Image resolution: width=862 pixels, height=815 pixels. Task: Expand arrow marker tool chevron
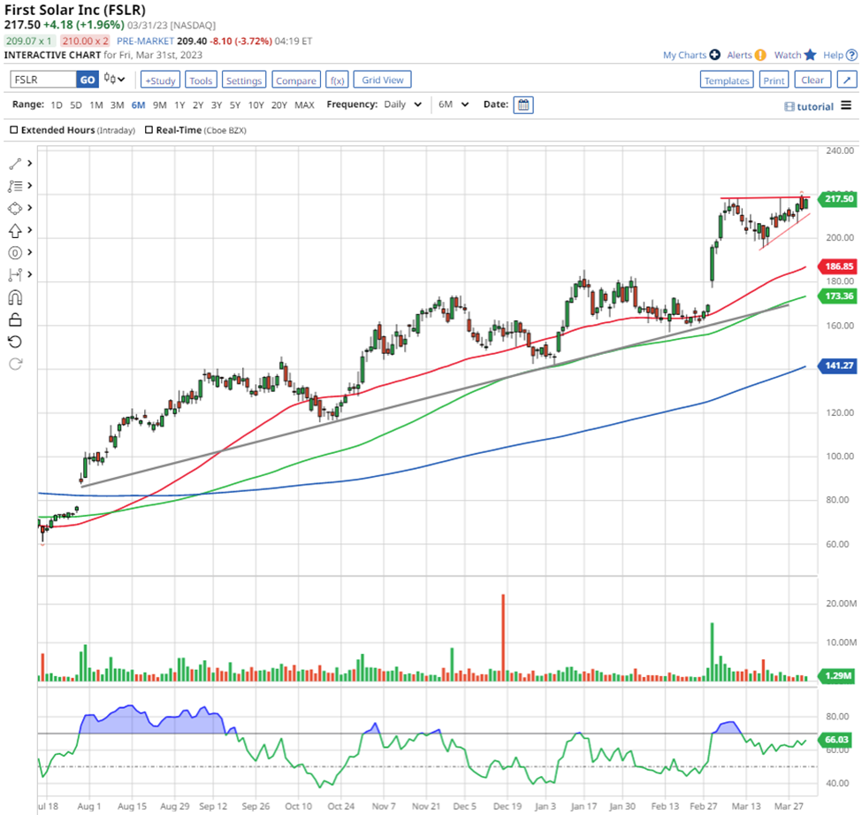coord(30,229)
